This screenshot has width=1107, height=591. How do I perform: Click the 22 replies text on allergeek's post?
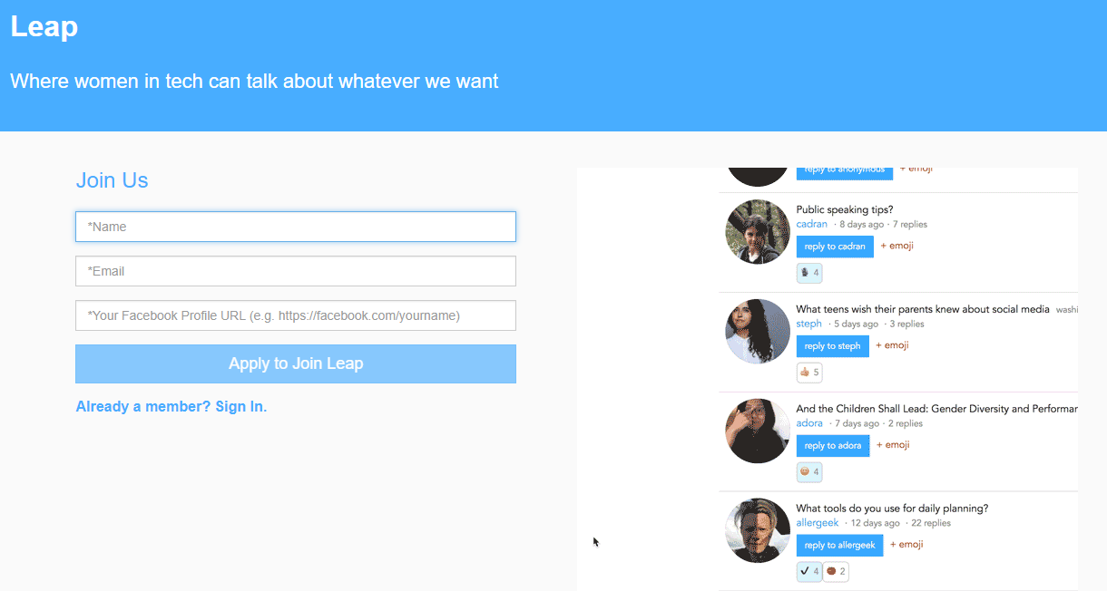click(931, 523)
